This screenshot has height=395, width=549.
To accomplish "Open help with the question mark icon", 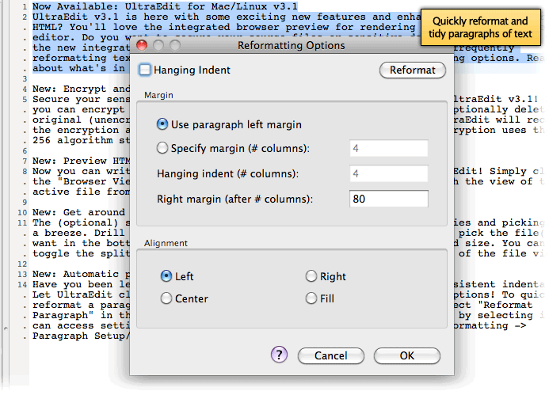I will 279,355.
